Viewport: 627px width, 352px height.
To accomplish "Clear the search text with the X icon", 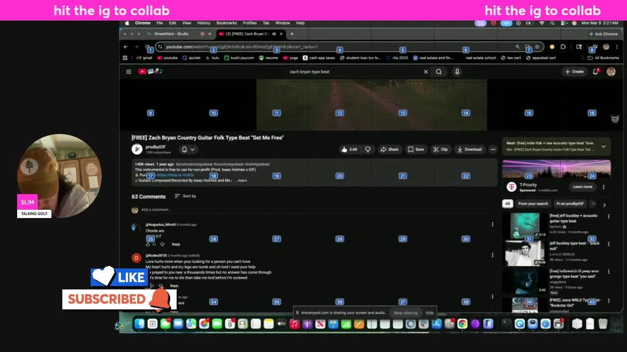I will click(426, 72).
